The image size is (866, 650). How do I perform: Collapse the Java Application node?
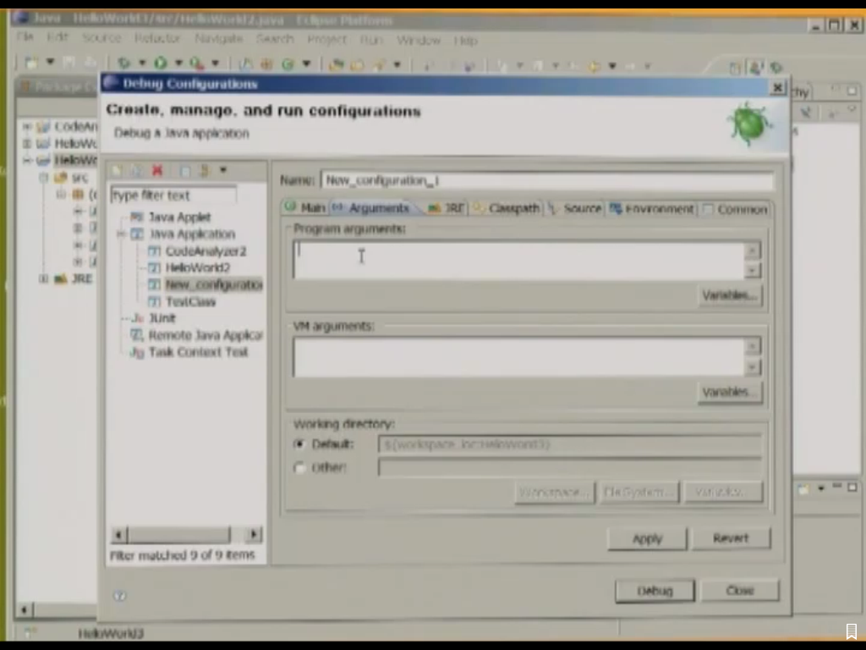coord(120,234)
